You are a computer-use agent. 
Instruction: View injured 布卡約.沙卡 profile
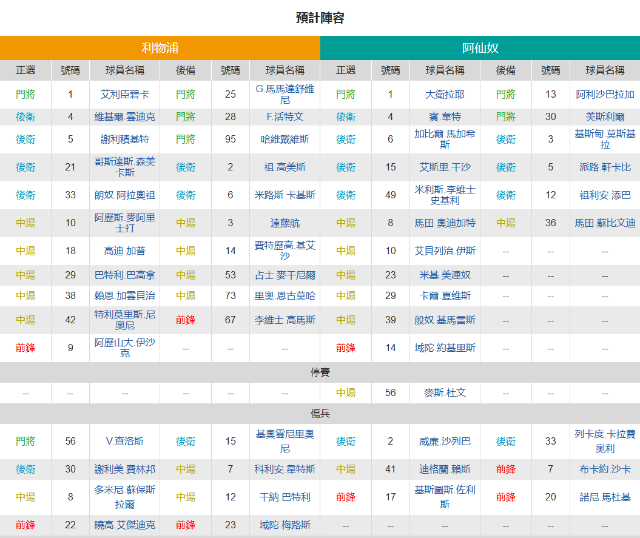[x=605, y=469]
